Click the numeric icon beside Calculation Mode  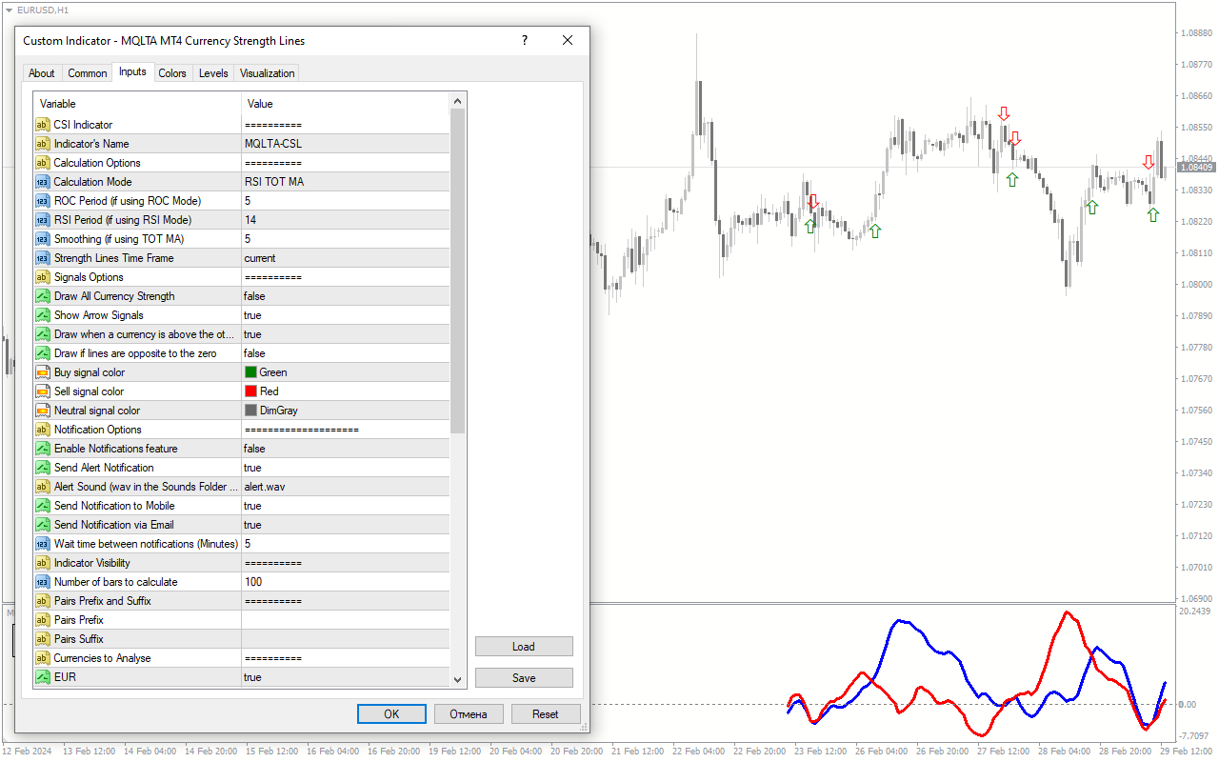click(42, 182)
